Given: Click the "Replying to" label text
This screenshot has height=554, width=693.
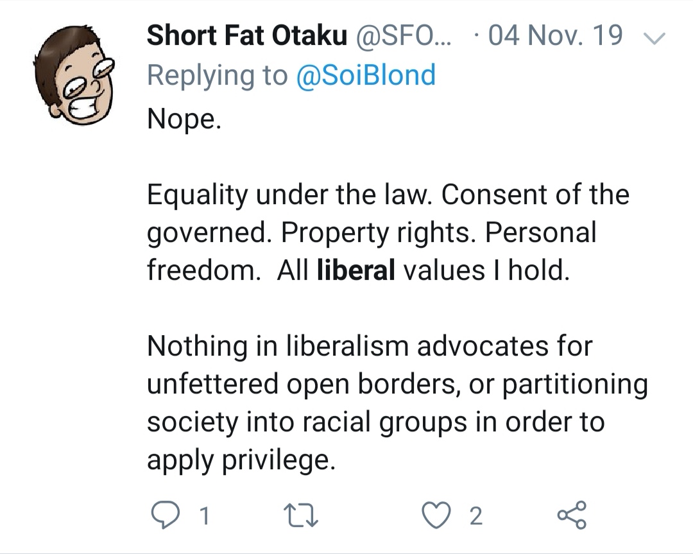Looking at the screenshot, I should (x=218, y=75).
